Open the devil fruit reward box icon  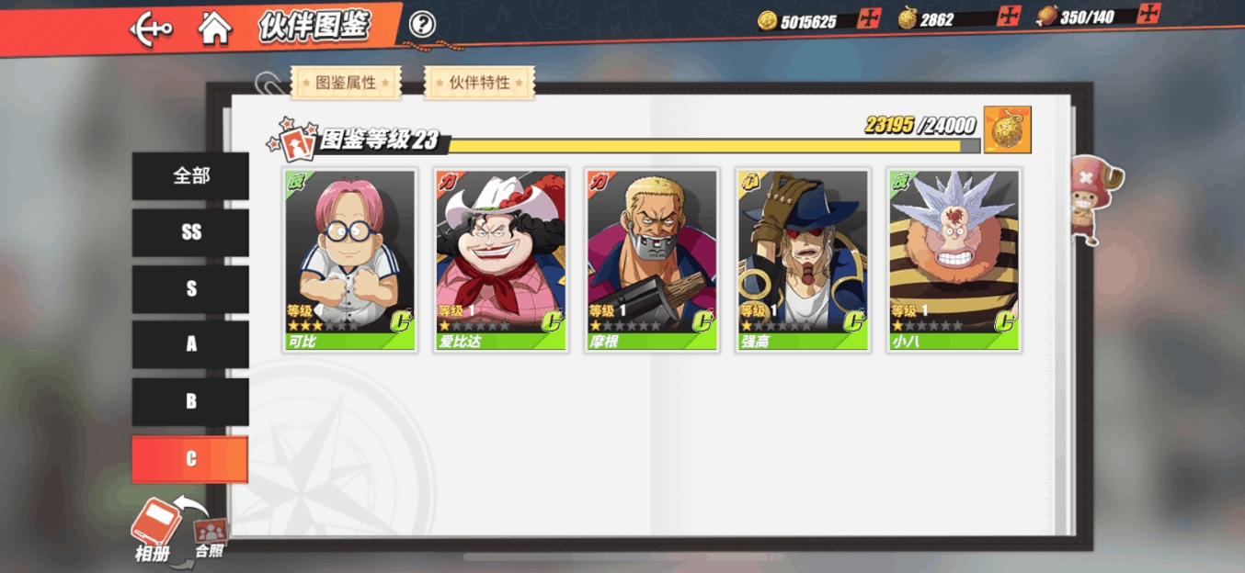(x=1008, y=129)
